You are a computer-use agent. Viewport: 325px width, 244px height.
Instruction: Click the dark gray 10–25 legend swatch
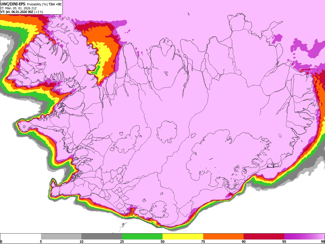(x=102, y=237)
